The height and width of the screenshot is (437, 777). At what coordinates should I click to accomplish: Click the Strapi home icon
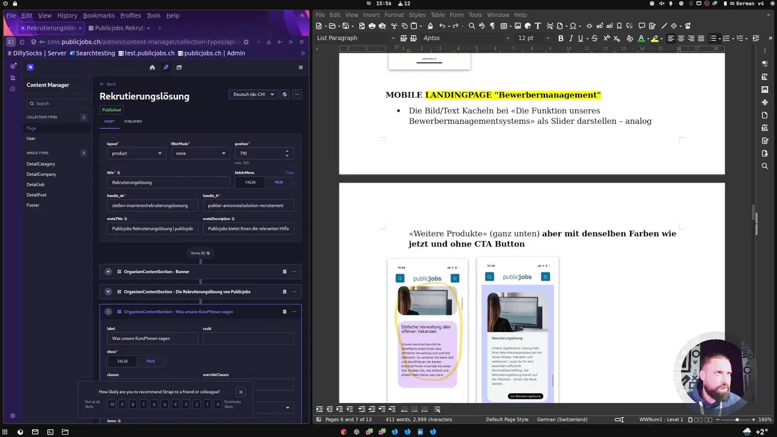(152, 67)
